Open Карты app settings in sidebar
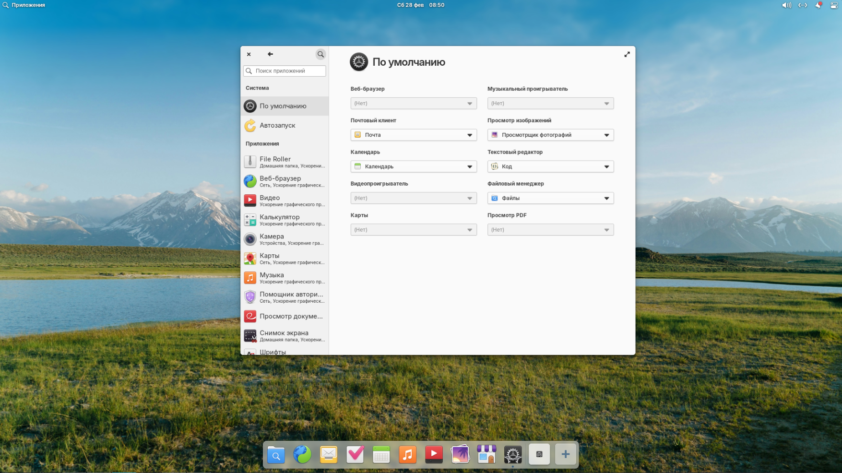 click(285, 259)
